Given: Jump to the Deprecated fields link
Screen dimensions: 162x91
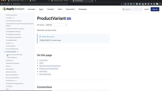Looking at the screenshot, I should [45, 74].
